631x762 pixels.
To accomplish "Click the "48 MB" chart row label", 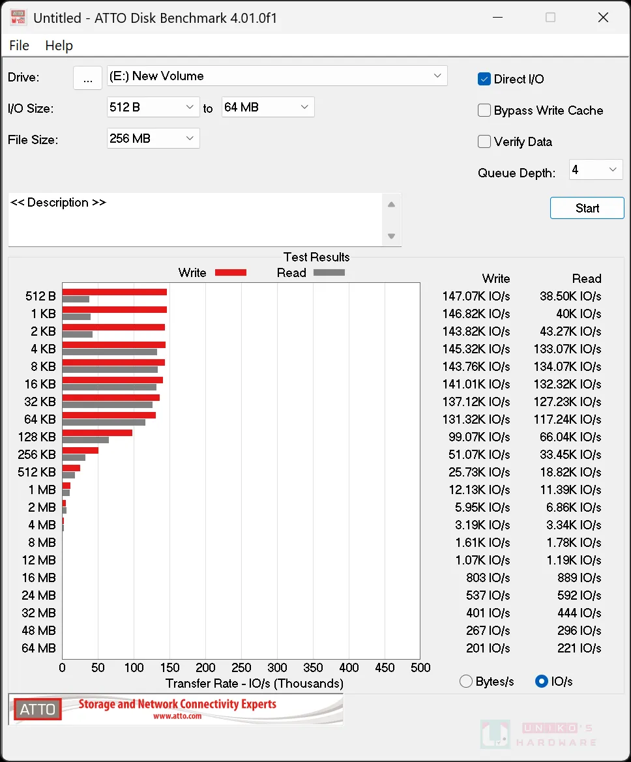I will (39, 630).
